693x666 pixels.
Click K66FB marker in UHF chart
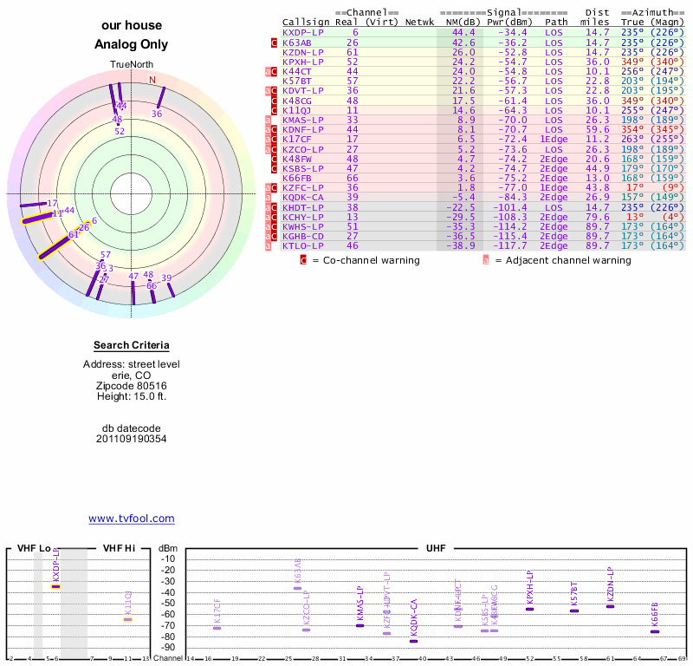655,632
